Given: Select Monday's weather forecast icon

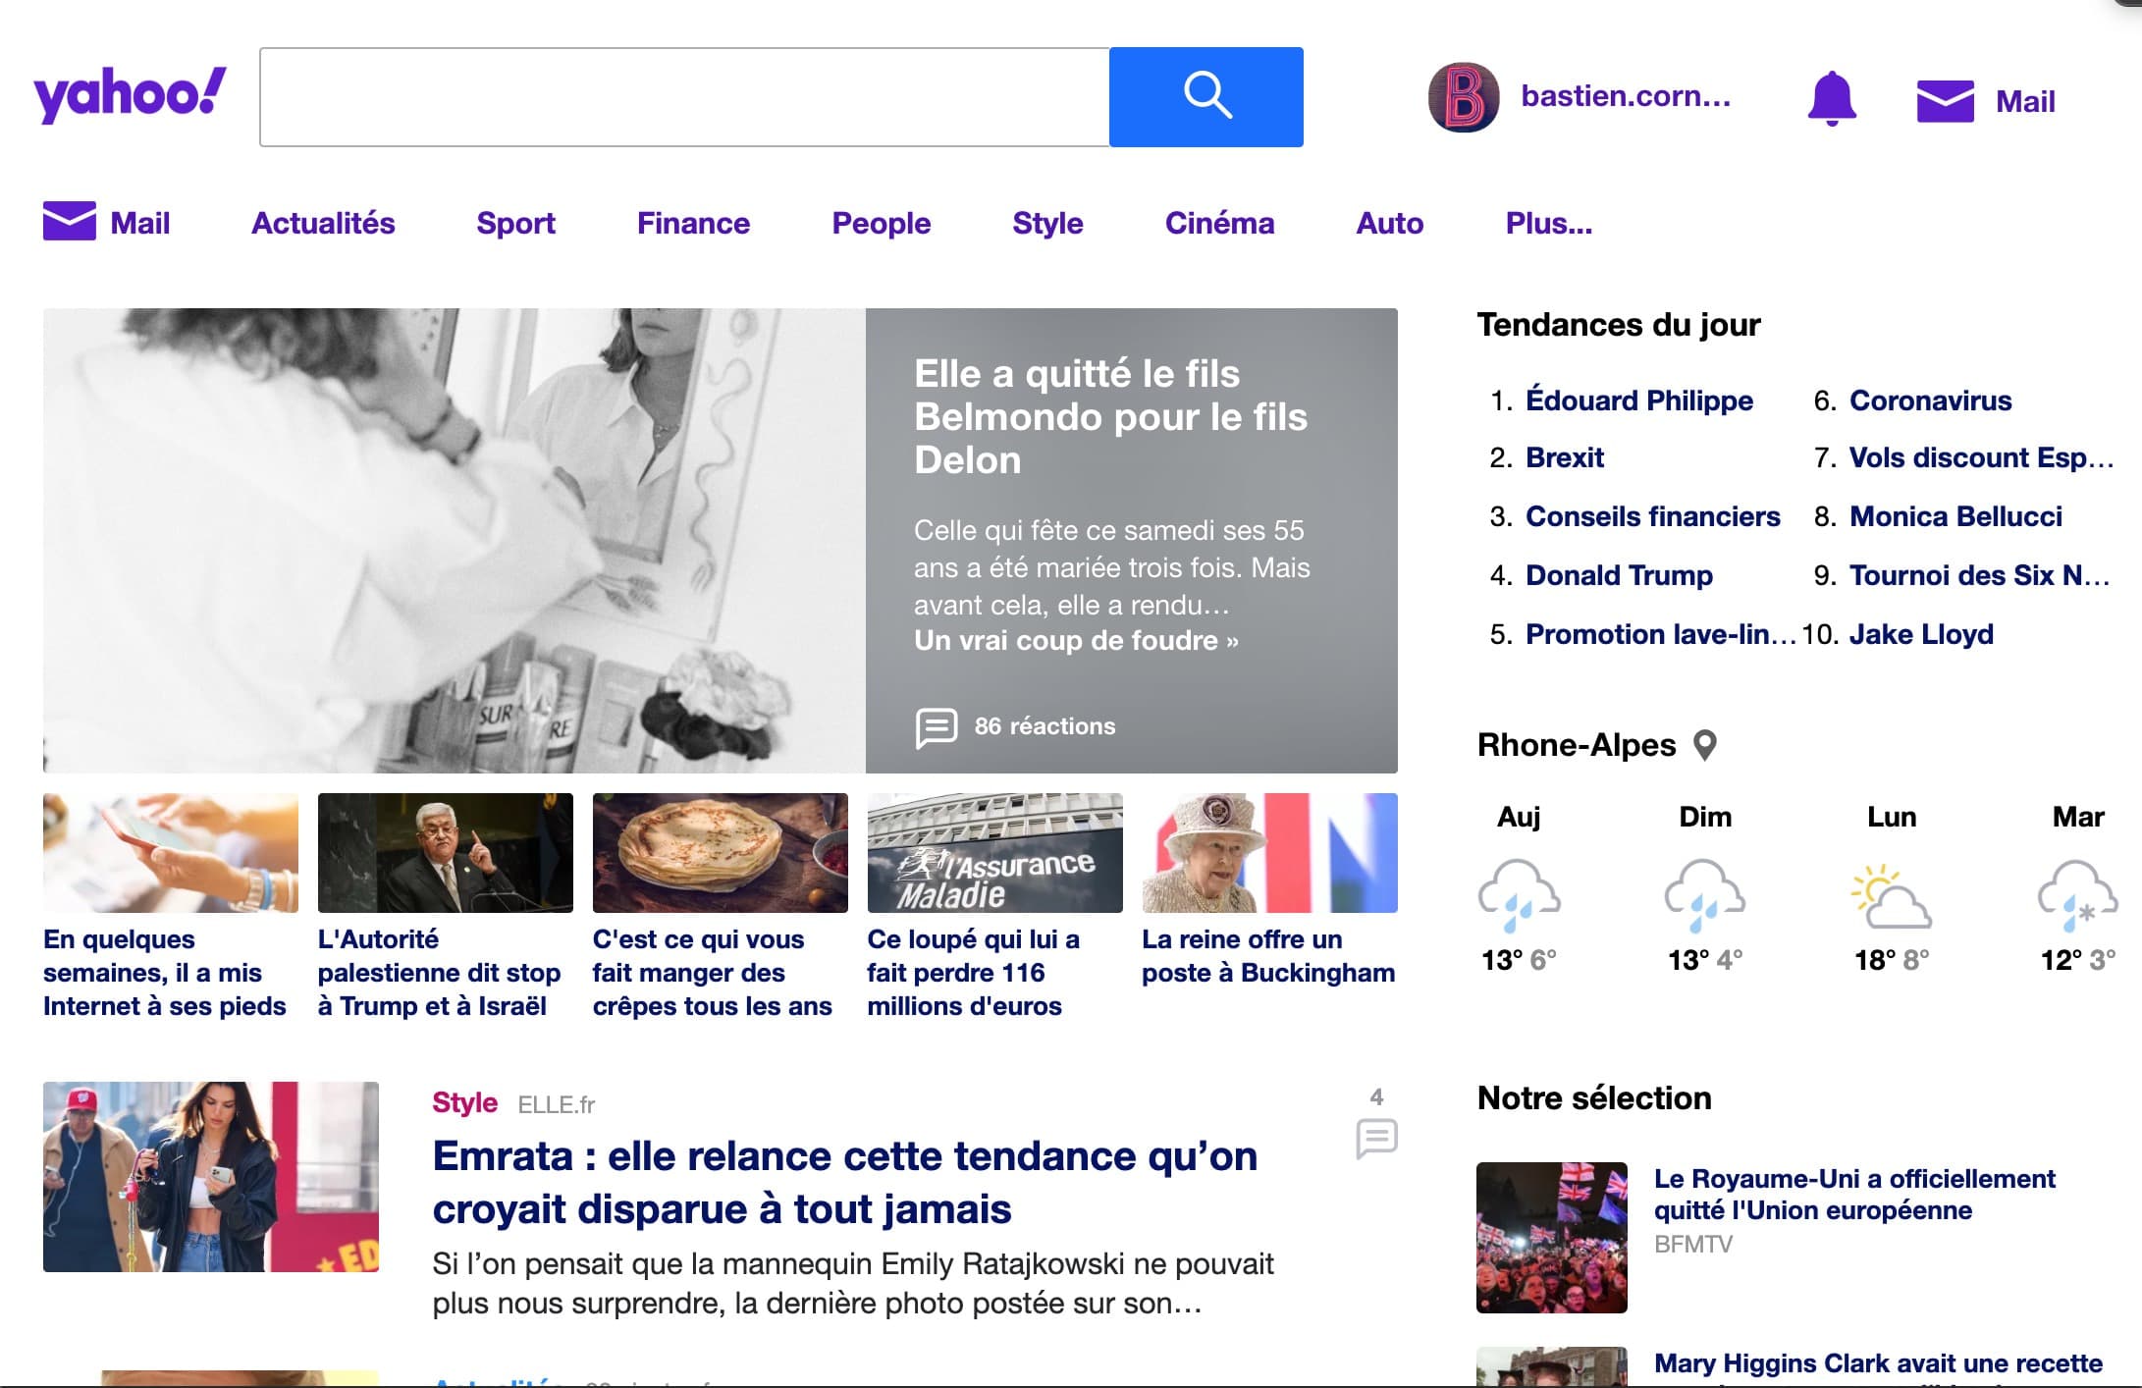Looking at the screenshot, I should coord(1891,895).
